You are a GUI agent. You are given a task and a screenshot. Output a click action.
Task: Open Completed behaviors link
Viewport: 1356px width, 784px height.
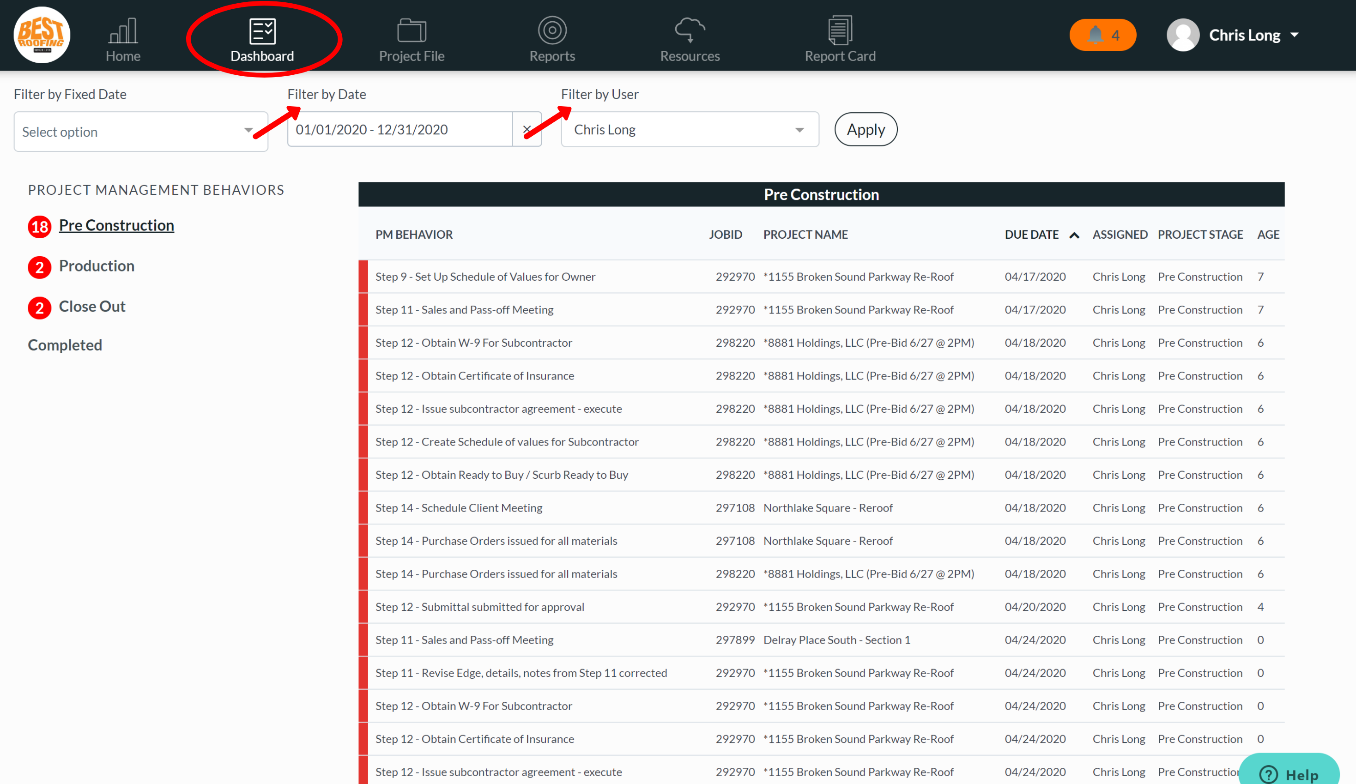[65, 345]
